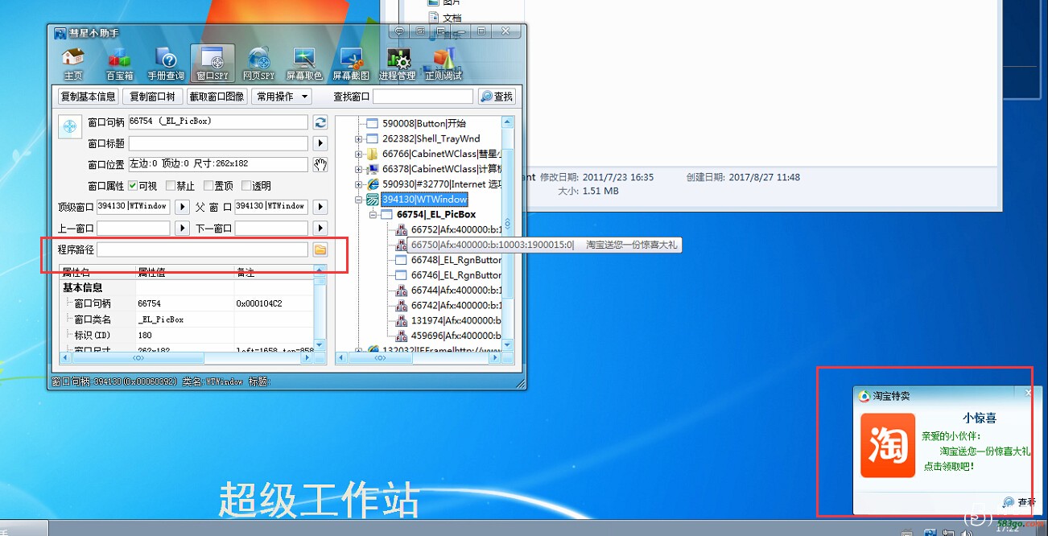Open 屏幕截图 screenshot tool

pos(351,64)
